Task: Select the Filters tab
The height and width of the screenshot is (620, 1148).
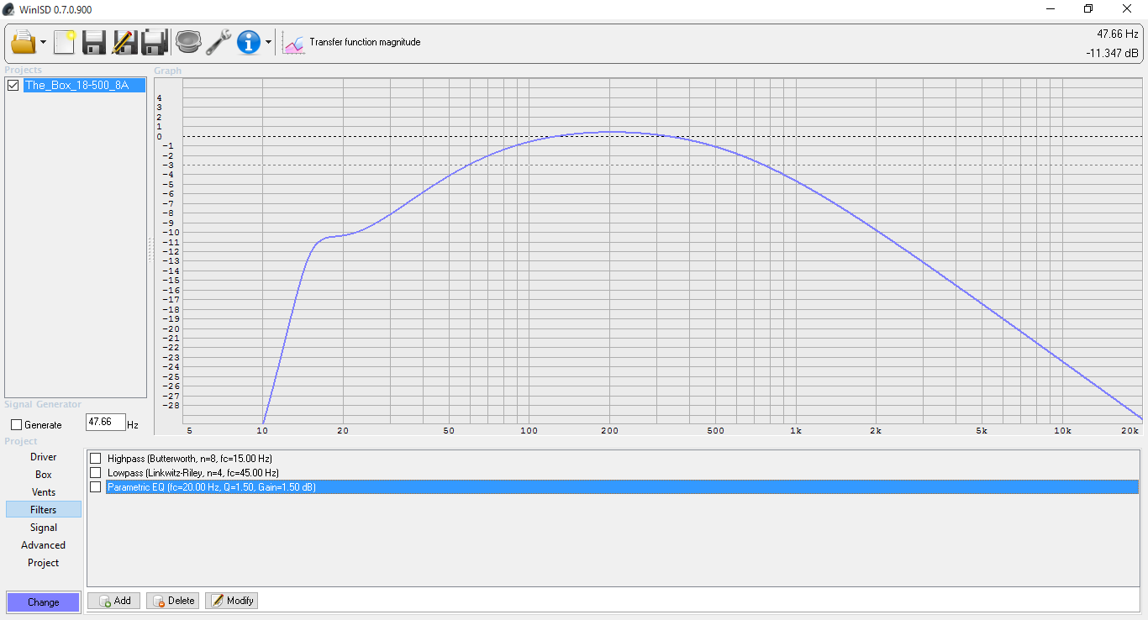Action: click(44, 510)
